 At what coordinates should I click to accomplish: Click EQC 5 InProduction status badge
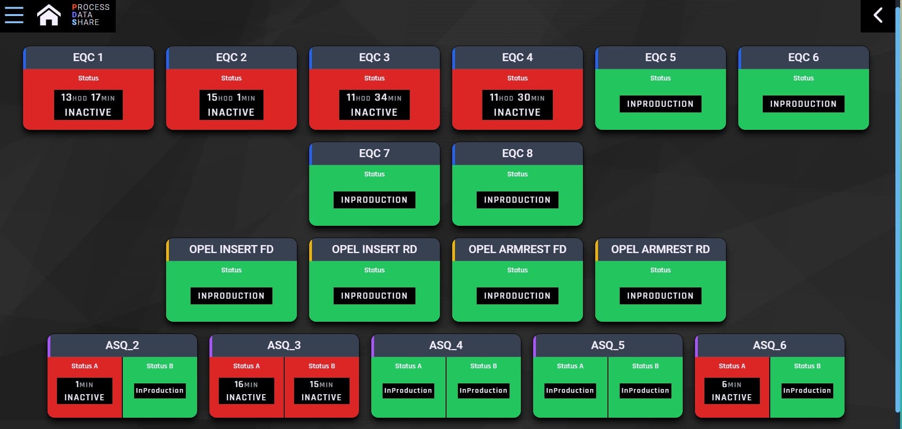click(660, 104)
